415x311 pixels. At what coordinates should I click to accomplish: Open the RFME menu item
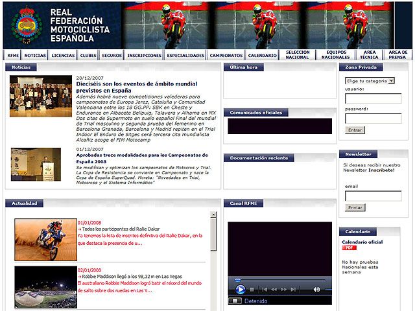(13, 55)
